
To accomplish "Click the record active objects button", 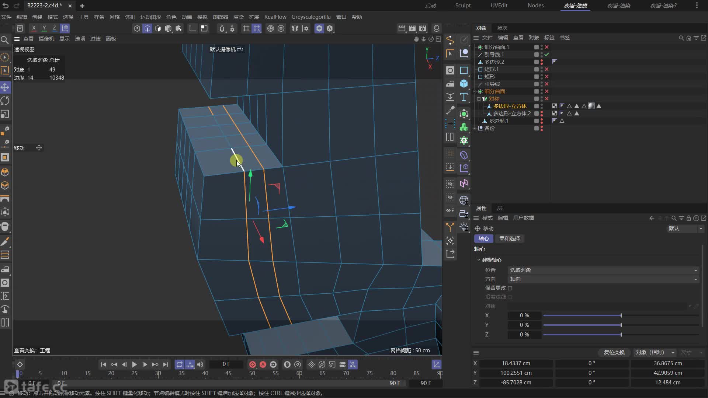I will click(x=253, y=364).
